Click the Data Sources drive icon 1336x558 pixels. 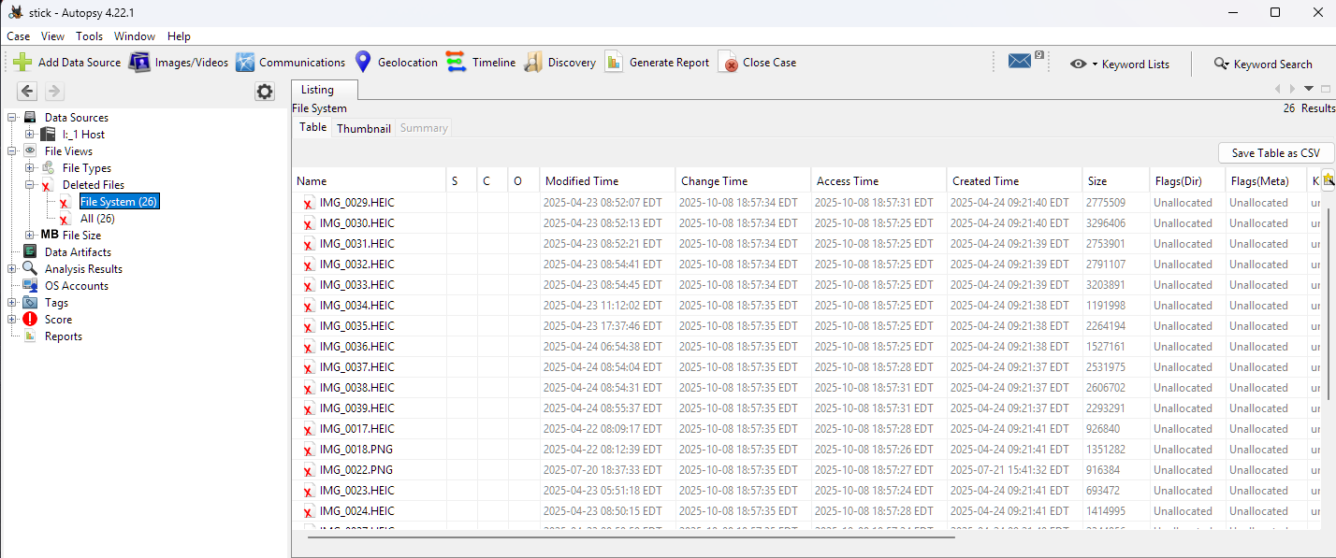[30, 118]
